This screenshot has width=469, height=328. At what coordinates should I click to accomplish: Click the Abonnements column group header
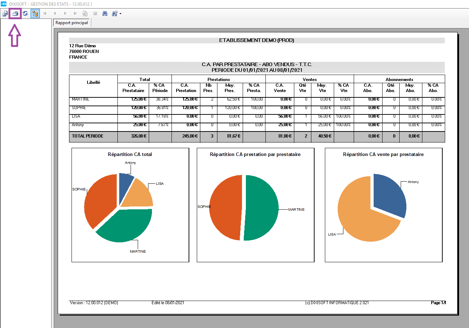[x=399, y=80]
